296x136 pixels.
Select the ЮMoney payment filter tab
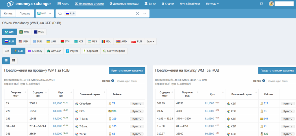[x=35, y=51]
